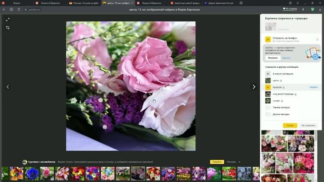The height and width of the screenshot is (182, 324).
Task: Open the plumeria flower thumbnail in filmstrip
Action: [62, 174]
